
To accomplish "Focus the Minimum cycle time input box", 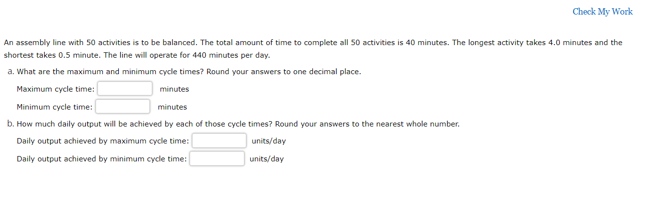I will coord(123,107).
